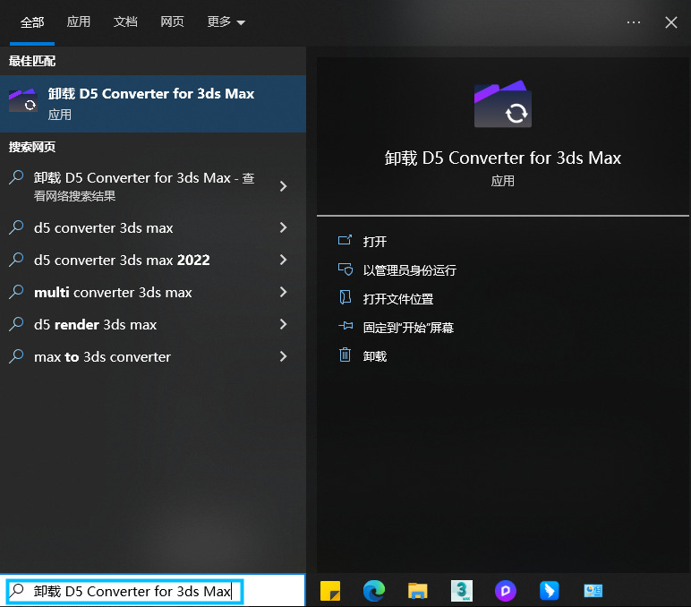The width and height of the screenshot is (691, 607).
Task: Click the magnifier icon beside 'd5 converter 3ds max 2022'
Action: (x=16, y=260)
